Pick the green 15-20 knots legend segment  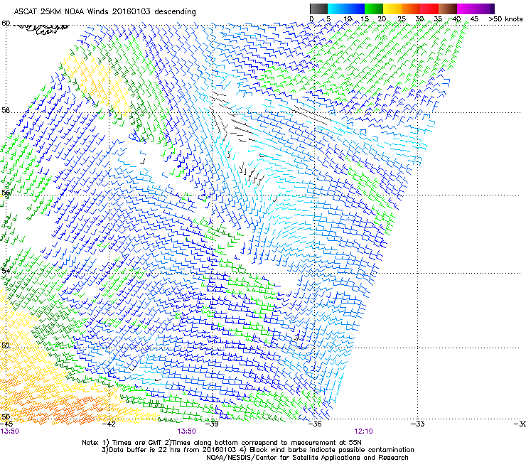click(x=374, y=9)
